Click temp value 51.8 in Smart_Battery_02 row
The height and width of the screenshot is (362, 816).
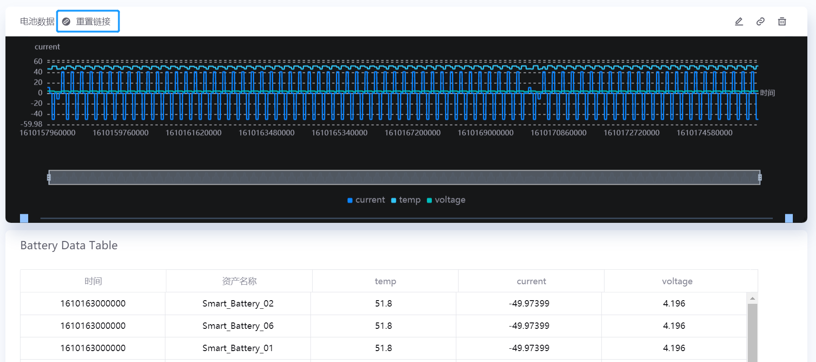pyautogui.click(x=383, y=303)
